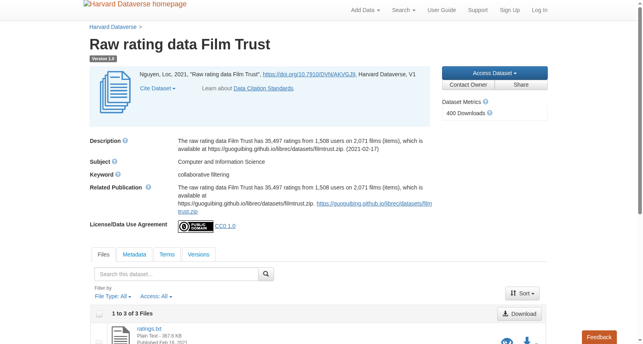Click Sign Up in the navbar
This screenshot has height=344, width=643.
tap(510, 10)
